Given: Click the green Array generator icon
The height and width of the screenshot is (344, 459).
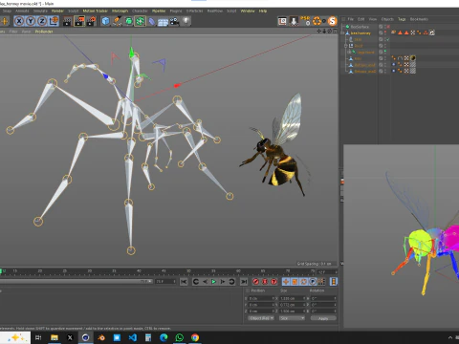Looking at the screenshot, I should 141,21.
